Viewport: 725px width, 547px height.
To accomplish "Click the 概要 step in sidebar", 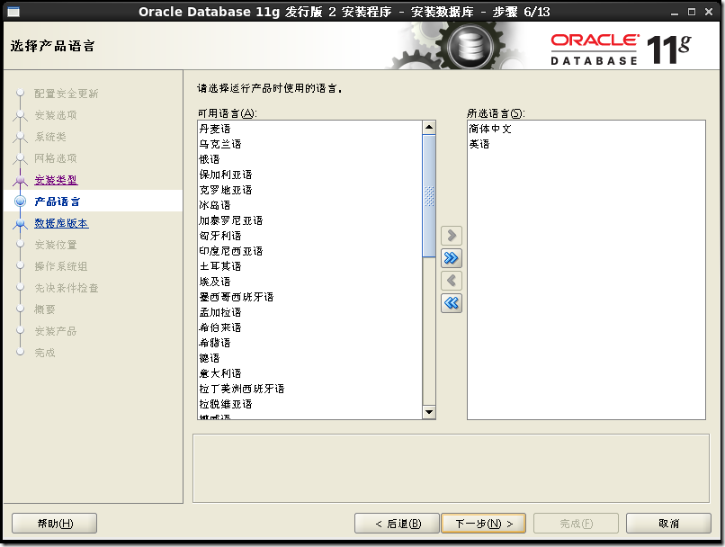I will pyautogui.click(x=45, y=309).
